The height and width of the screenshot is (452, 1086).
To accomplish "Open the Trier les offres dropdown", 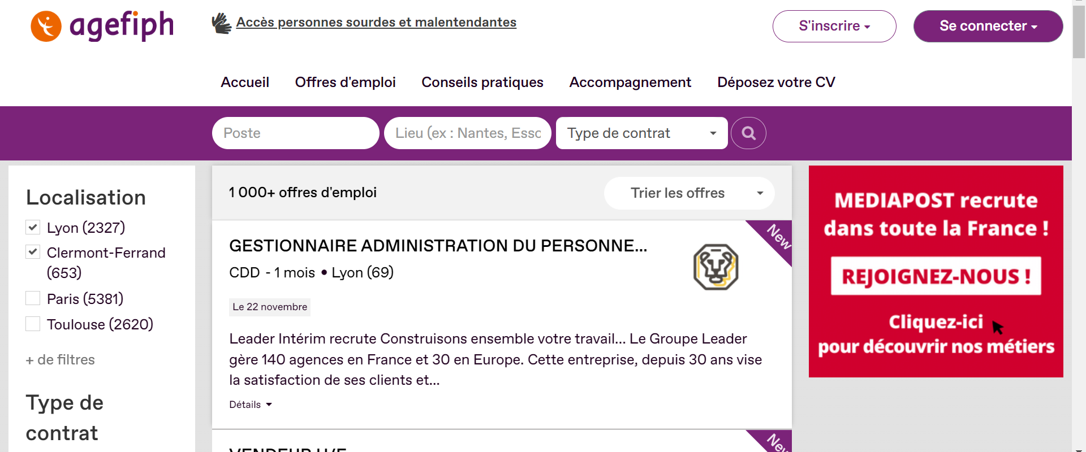I will pos(689,193).
